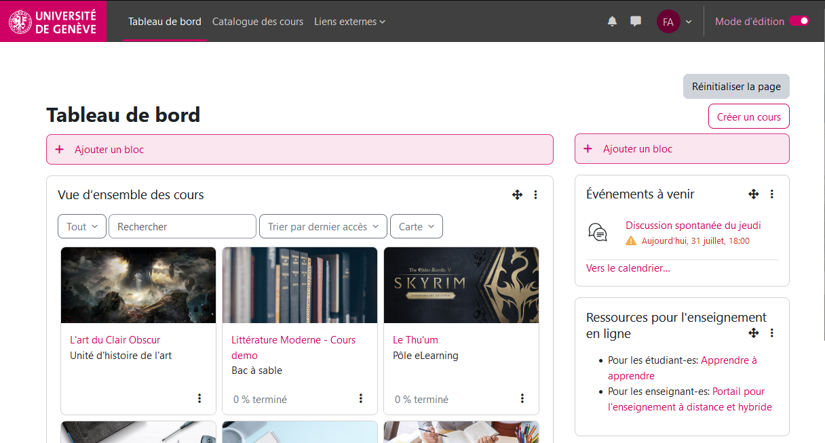Open the user menu chevron next to FA
Screen dimensions: 825x443
(x=689, y=22)
